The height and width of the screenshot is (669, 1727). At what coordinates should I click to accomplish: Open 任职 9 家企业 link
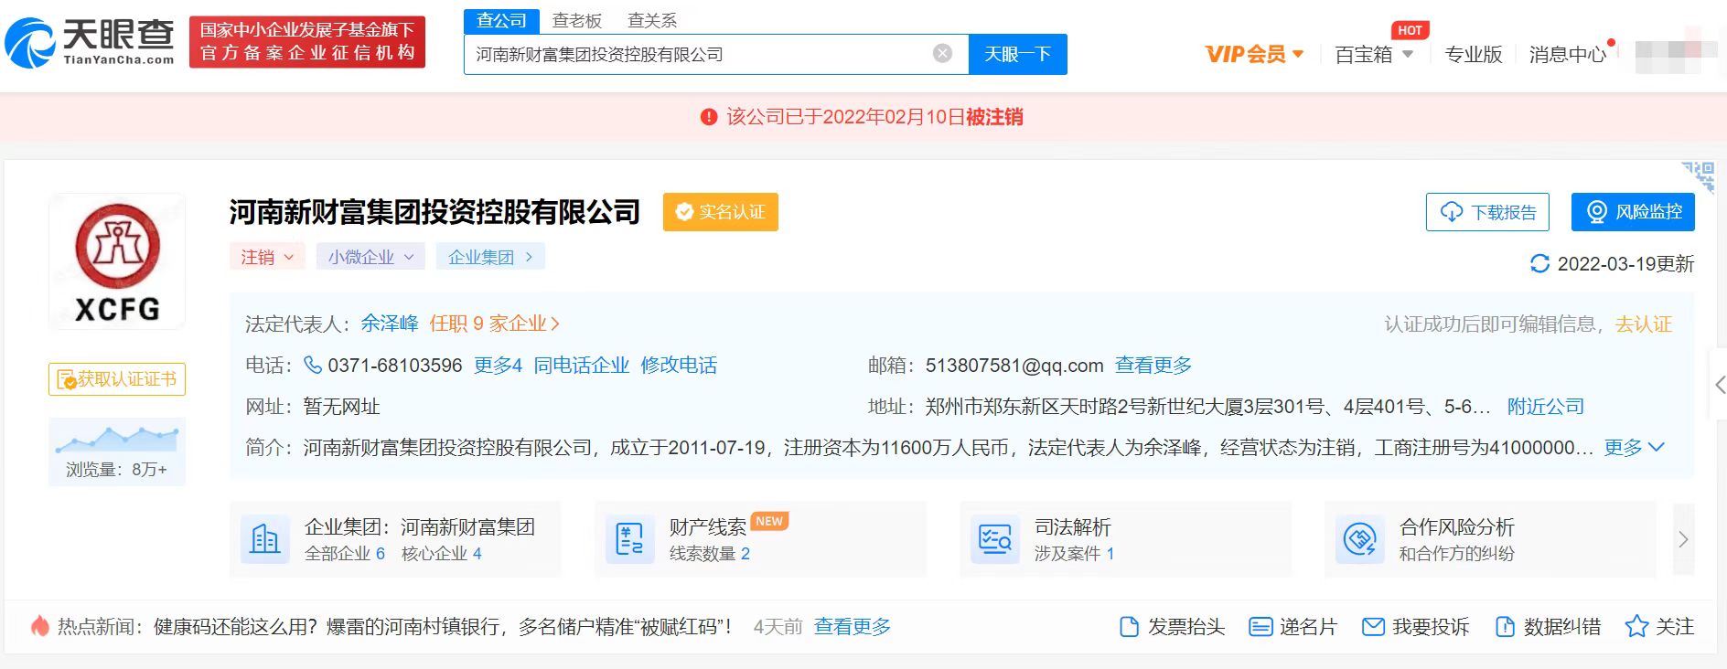click(494, 324)
